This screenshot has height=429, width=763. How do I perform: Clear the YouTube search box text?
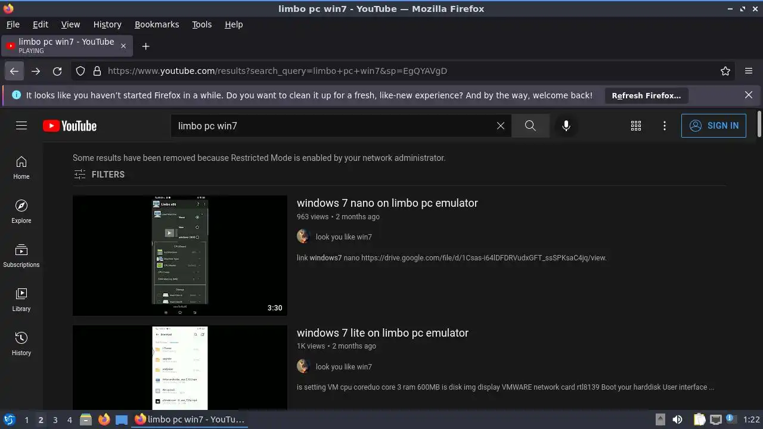pyautogui.click(x=501, y=126)
